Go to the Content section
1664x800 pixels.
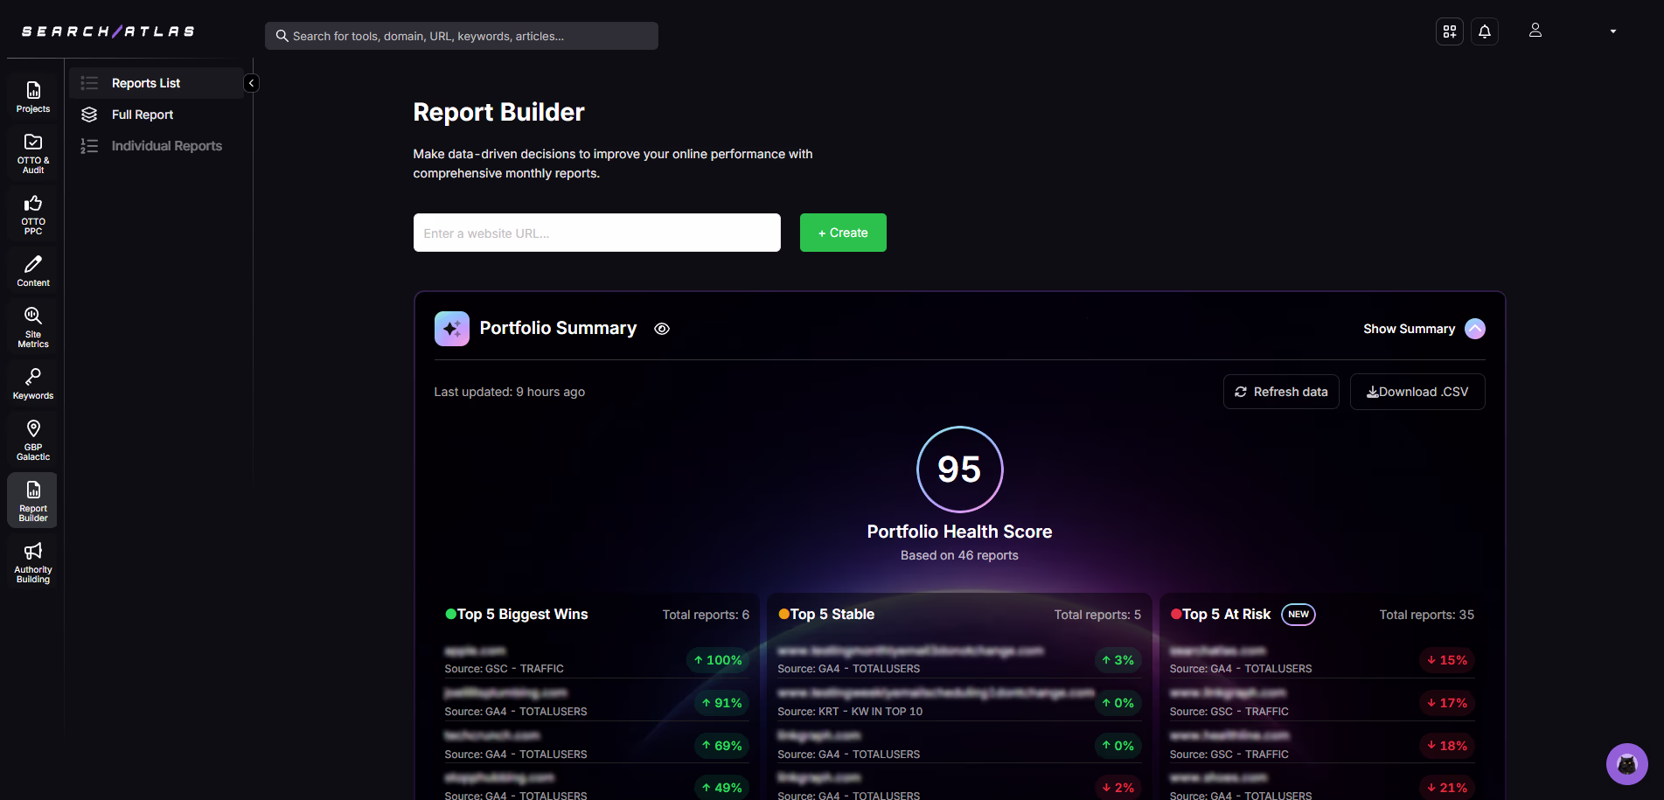click(33, 271)
